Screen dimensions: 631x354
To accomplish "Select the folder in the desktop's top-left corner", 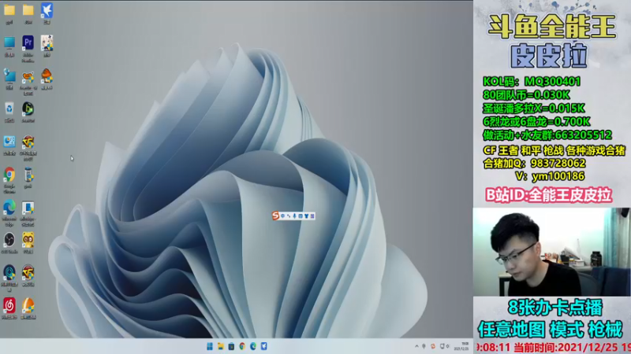I will click(x=9, y=10).
